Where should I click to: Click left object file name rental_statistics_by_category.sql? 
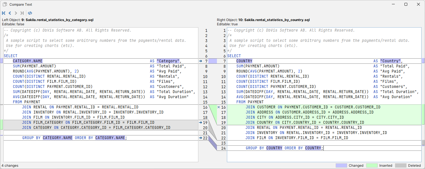60,20
